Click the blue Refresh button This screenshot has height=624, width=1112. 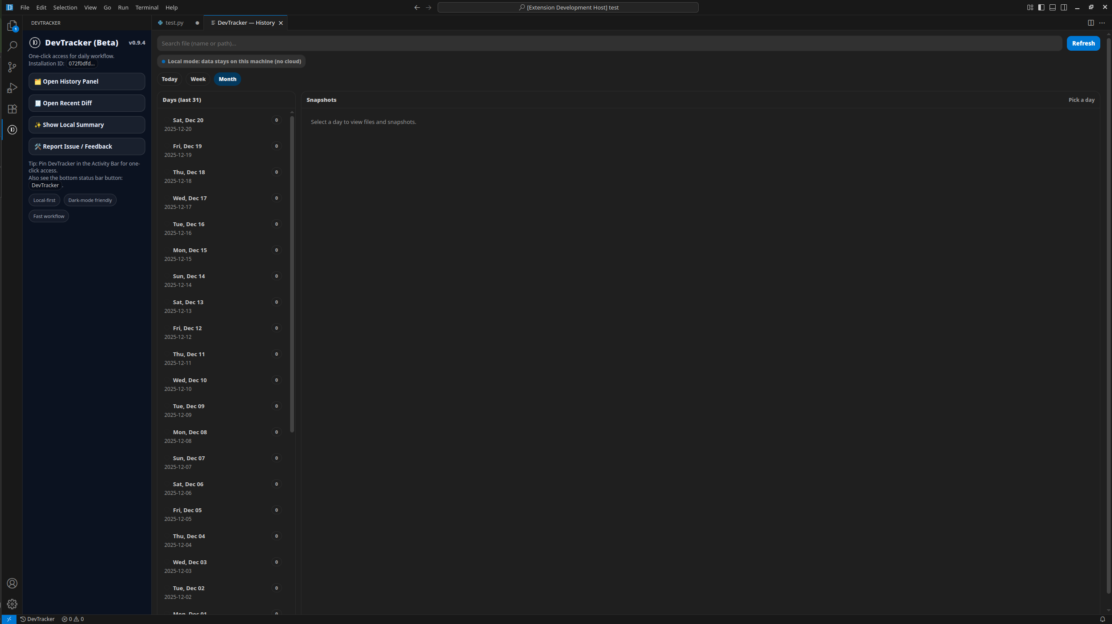point(1083,43)
